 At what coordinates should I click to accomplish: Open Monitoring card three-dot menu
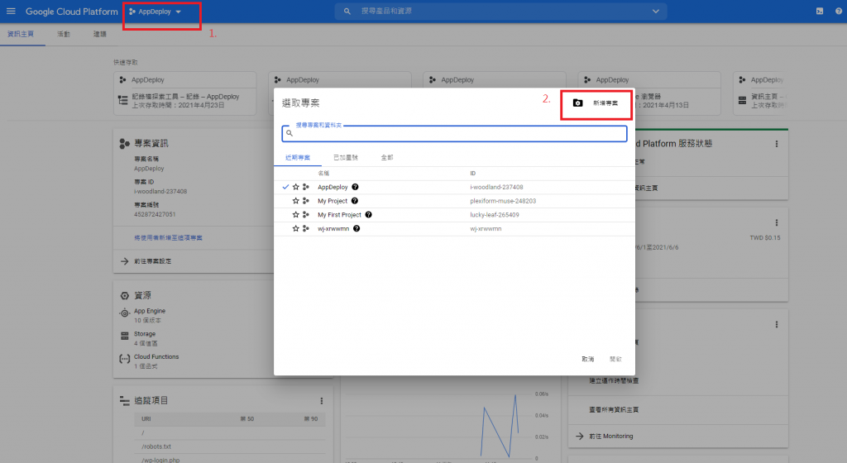tap(777, 325)
